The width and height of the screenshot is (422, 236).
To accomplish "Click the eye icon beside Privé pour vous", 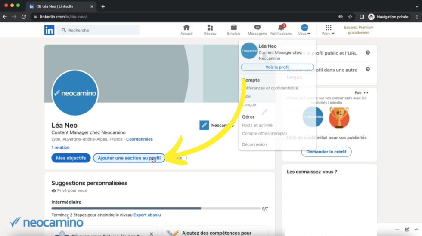I will 54,190.
